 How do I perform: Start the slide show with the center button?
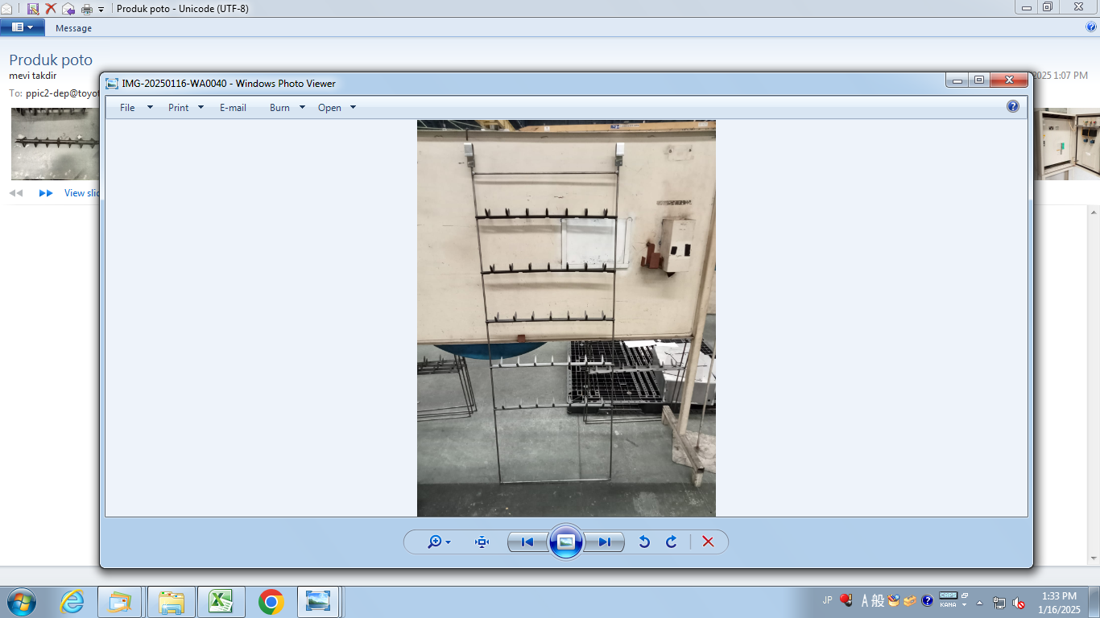pyautogui.click(x=566, y=542)
